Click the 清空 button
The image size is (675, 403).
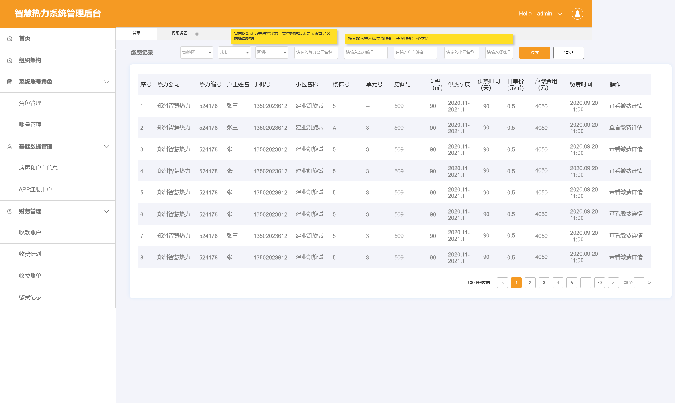coord(568,53)
